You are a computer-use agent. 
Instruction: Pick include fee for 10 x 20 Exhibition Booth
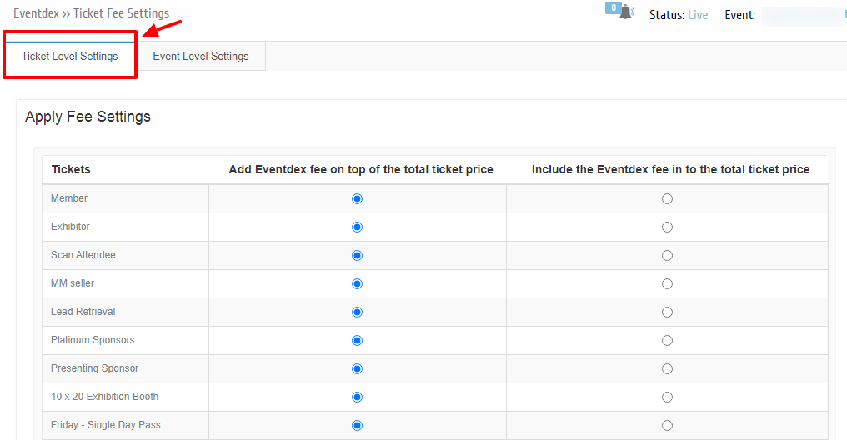pyautogui.click(x=667, y=397)
